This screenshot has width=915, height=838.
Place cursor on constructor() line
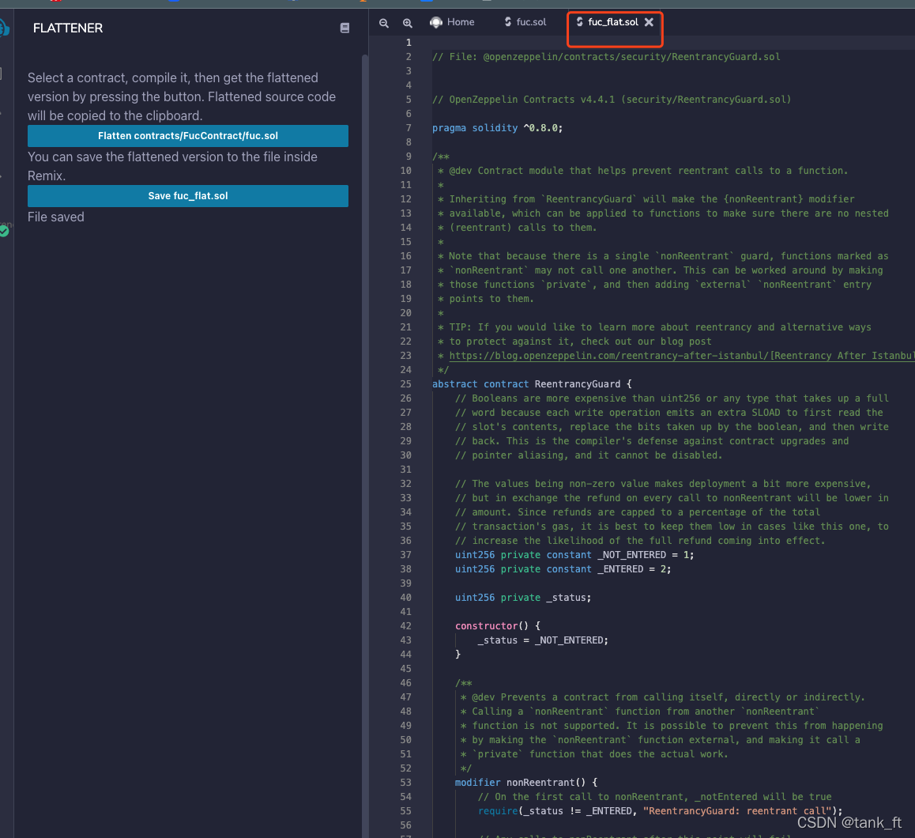coord(497,626)
